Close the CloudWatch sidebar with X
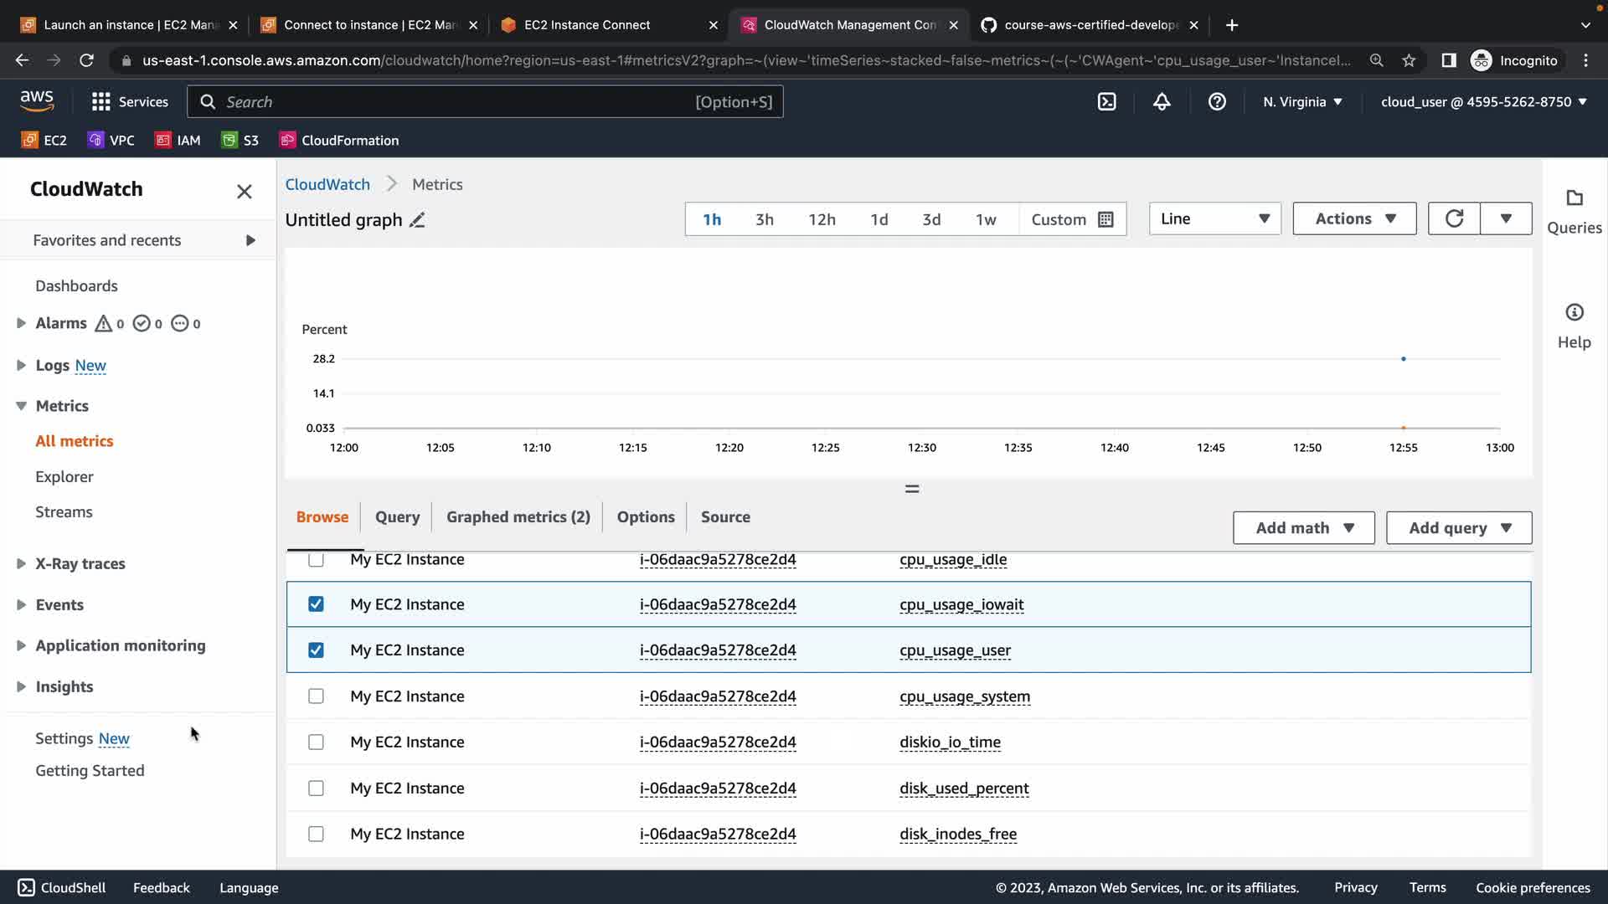Image resolution: width=1608 pixels, height=904 pixels. point(244,192)
